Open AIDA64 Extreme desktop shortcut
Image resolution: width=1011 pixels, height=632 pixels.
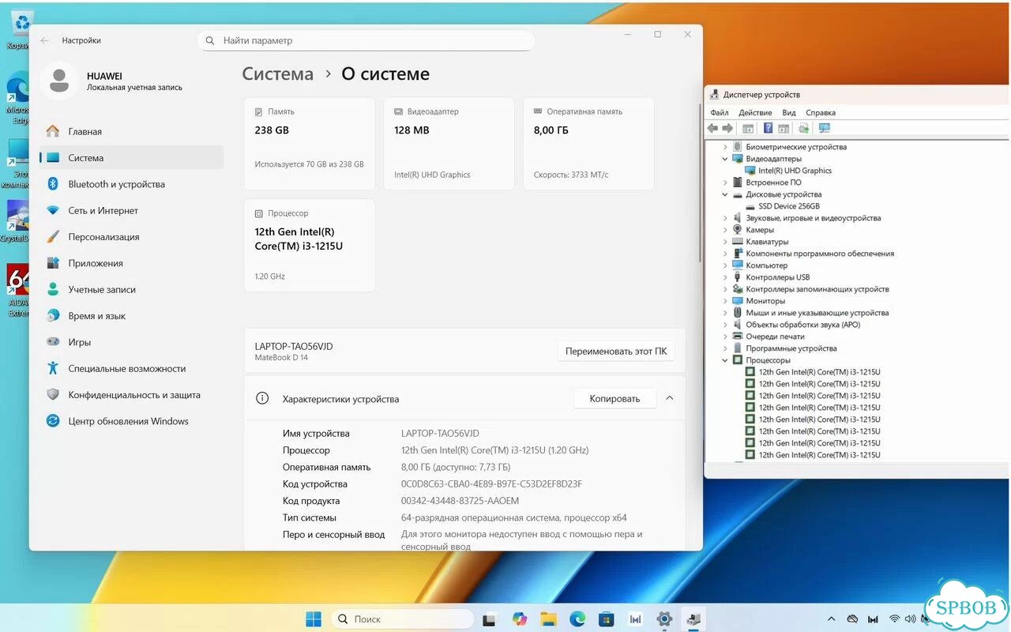[17, 290]
